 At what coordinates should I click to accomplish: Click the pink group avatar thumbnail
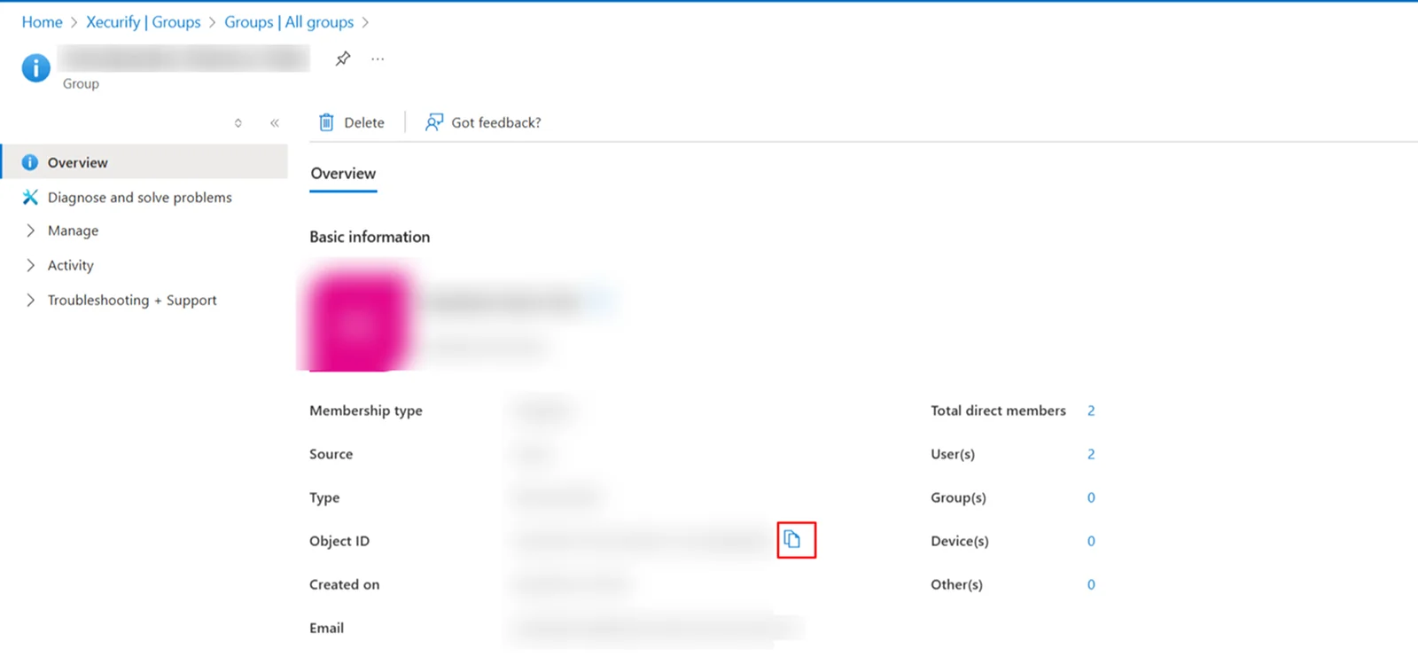pos(356,321)
